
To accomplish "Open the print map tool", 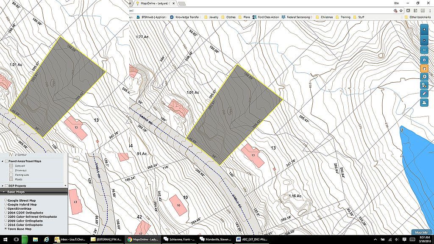I will (x=424, y=103).
